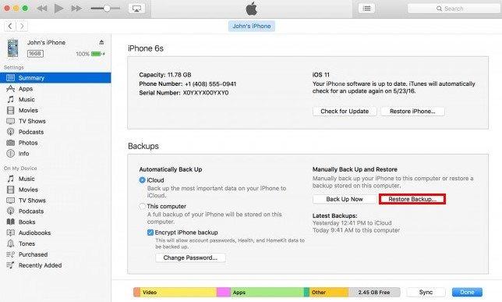Screen dimensions: 502x302
Task: Click the play button in toolbar
Action: click(x=58, y=9)
